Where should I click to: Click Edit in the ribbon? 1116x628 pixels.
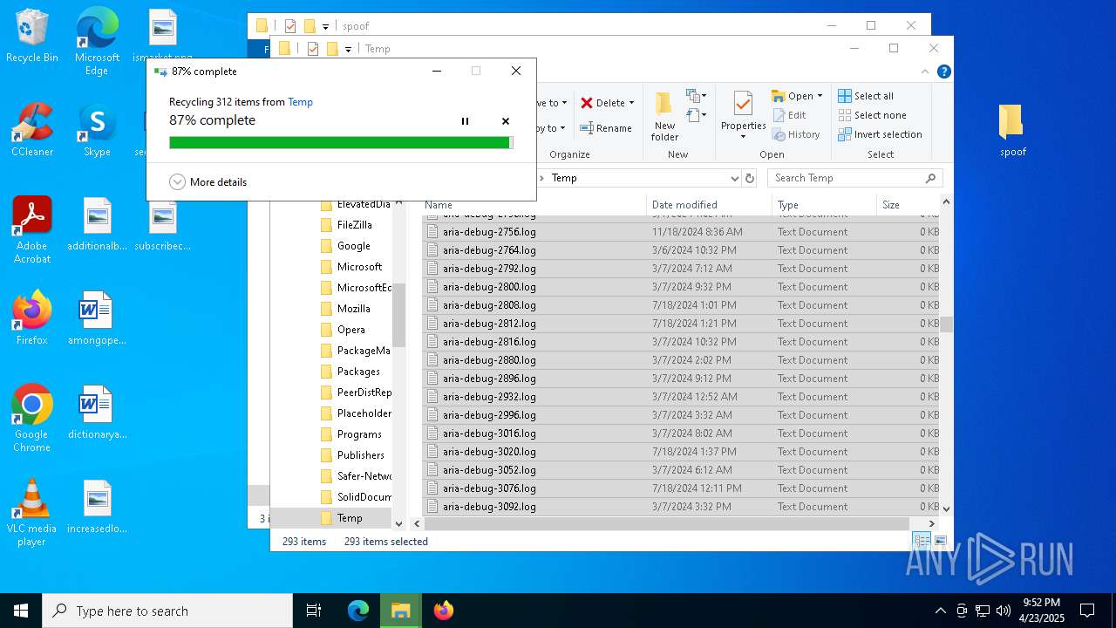coord(789,115)
